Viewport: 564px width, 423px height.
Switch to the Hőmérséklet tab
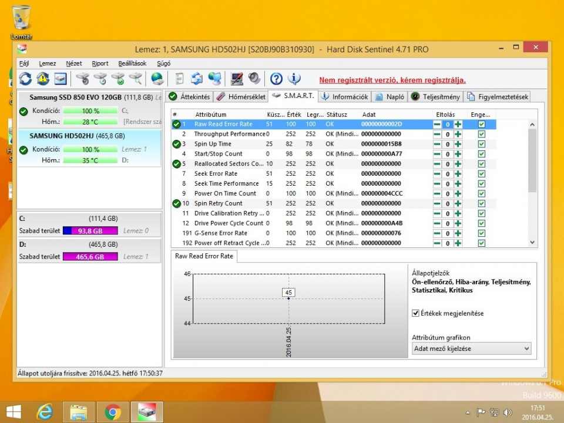(241, 97)
